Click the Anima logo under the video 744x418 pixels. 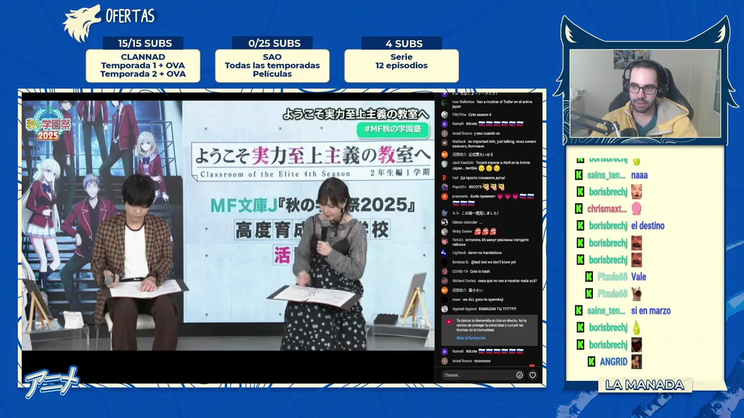coord(51,382)
